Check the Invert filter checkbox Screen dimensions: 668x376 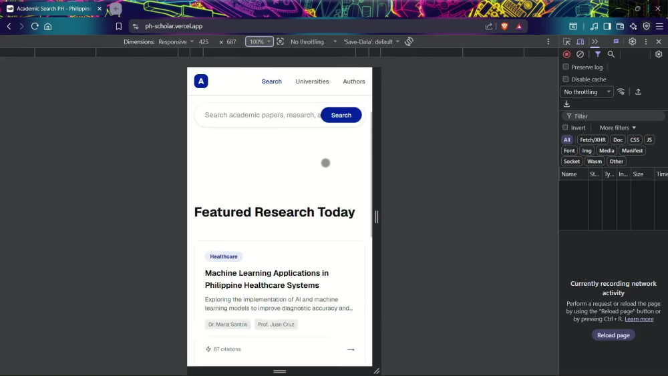coord(565,128)
